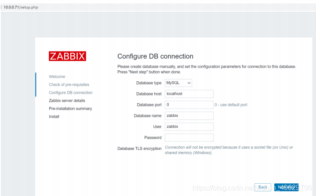
Task: Select Configure DB connection sidebar step
Action: 70,92
